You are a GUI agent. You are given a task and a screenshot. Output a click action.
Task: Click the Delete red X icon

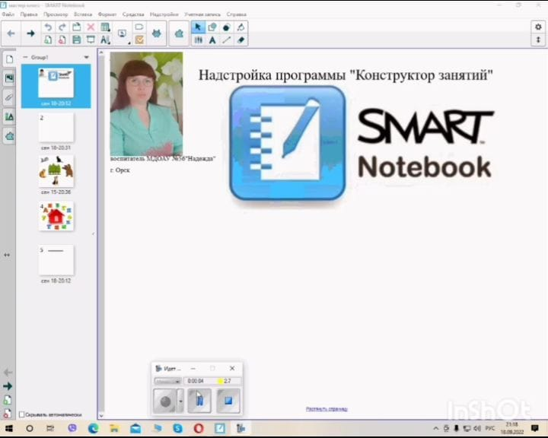tap(91, 27)
